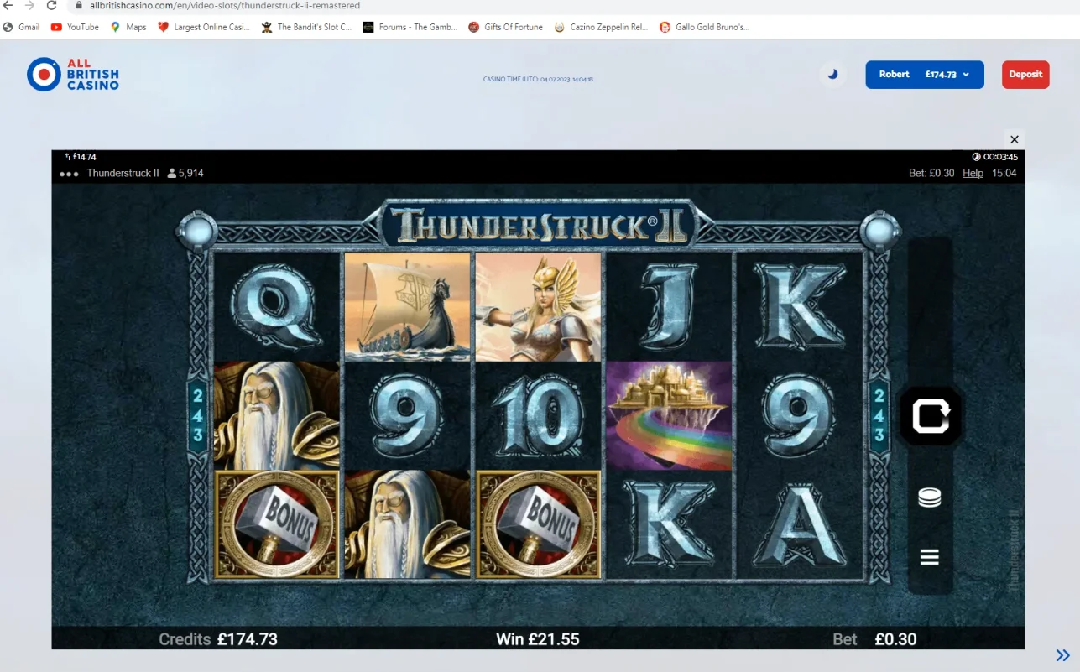Click the casino time UTC text

pyautogui.click(x=538, y=79)
